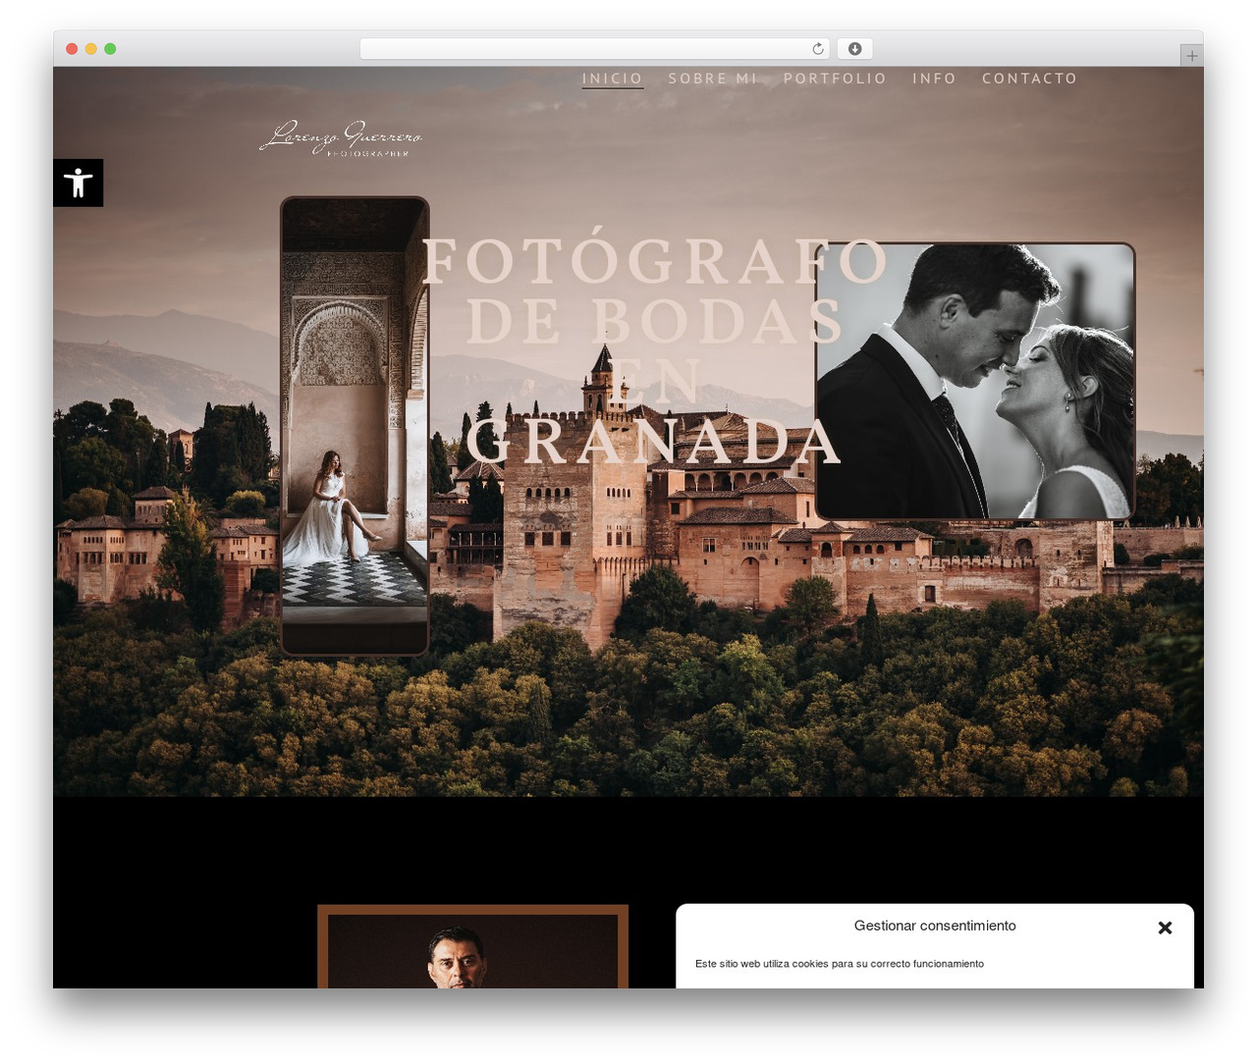
Task: Close the window with the red button
Action: (x=72, y=49)
